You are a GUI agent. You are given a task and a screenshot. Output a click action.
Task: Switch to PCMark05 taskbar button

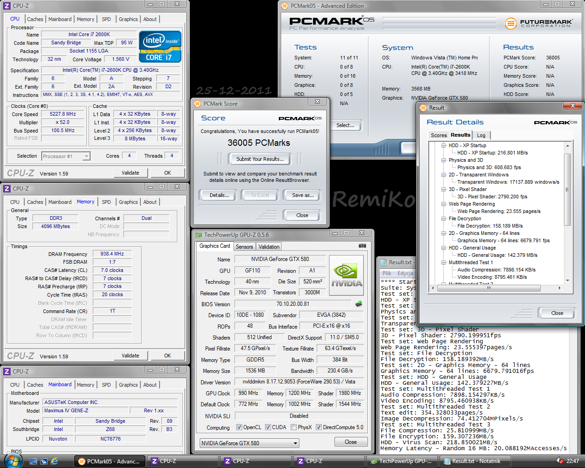[111, 461]
